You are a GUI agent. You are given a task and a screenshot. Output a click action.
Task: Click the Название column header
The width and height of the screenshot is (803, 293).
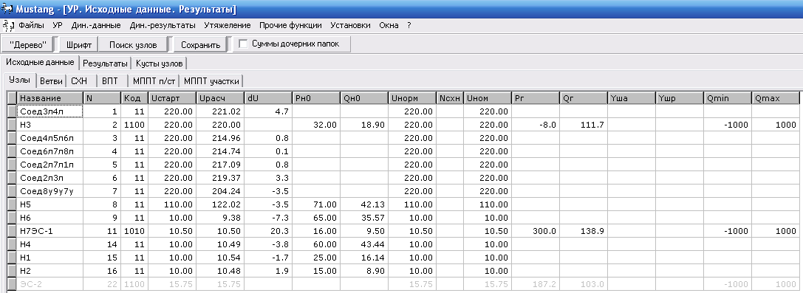click(50, 98)
